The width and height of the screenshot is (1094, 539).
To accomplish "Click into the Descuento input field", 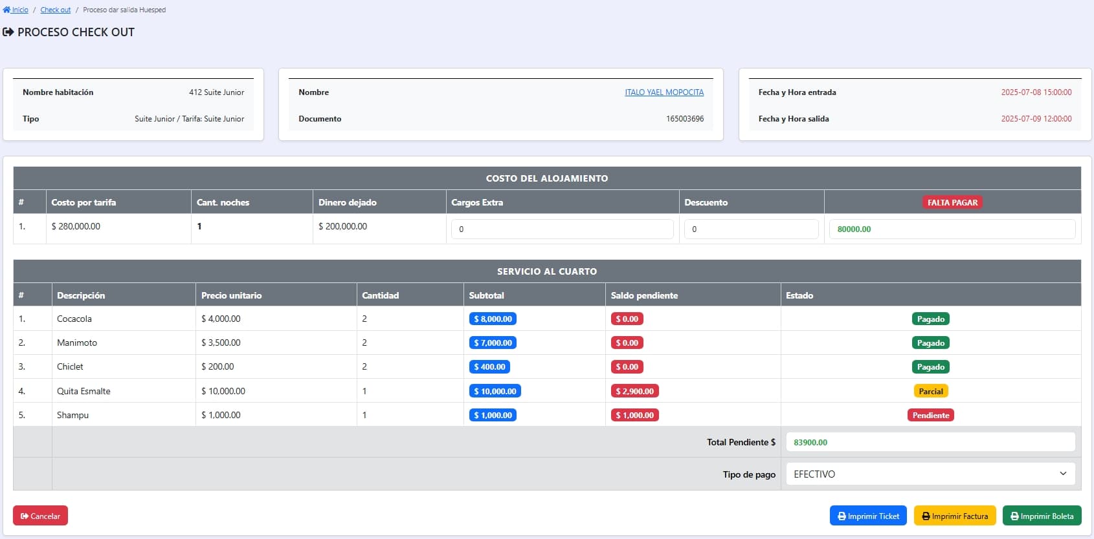I will 751,229.
